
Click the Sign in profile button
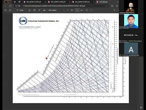pyautogui.click(x=8, y=2)
